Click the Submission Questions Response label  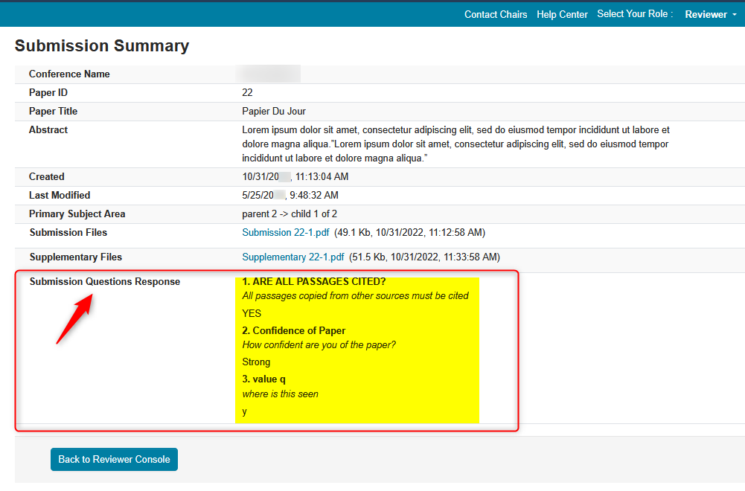104,282
